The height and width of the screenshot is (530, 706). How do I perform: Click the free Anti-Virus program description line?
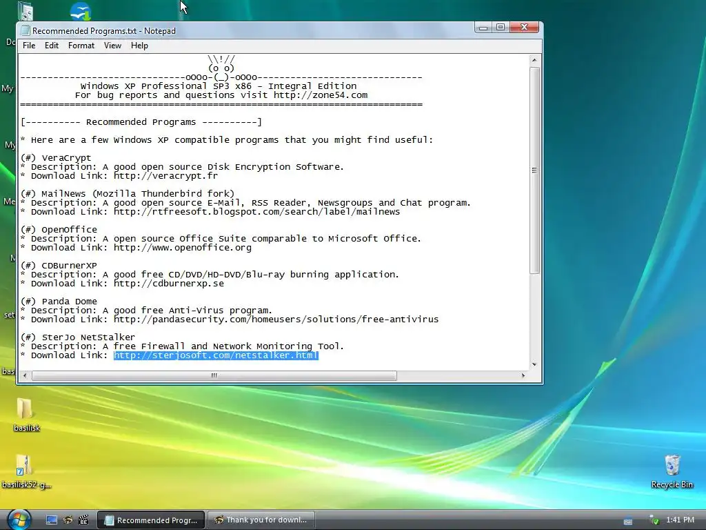tap(146, 311)
